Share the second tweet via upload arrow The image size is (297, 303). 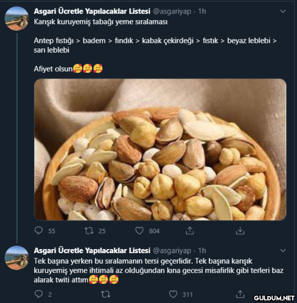coord(240,294)
